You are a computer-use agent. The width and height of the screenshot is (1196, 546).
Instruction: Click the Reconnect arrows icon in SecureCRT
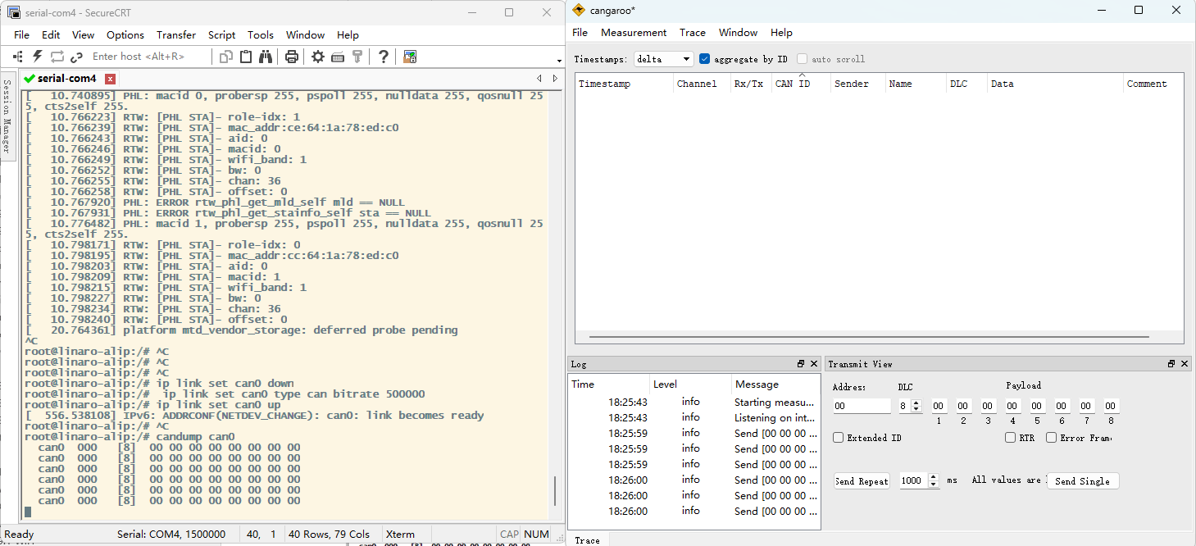(57, 57)
